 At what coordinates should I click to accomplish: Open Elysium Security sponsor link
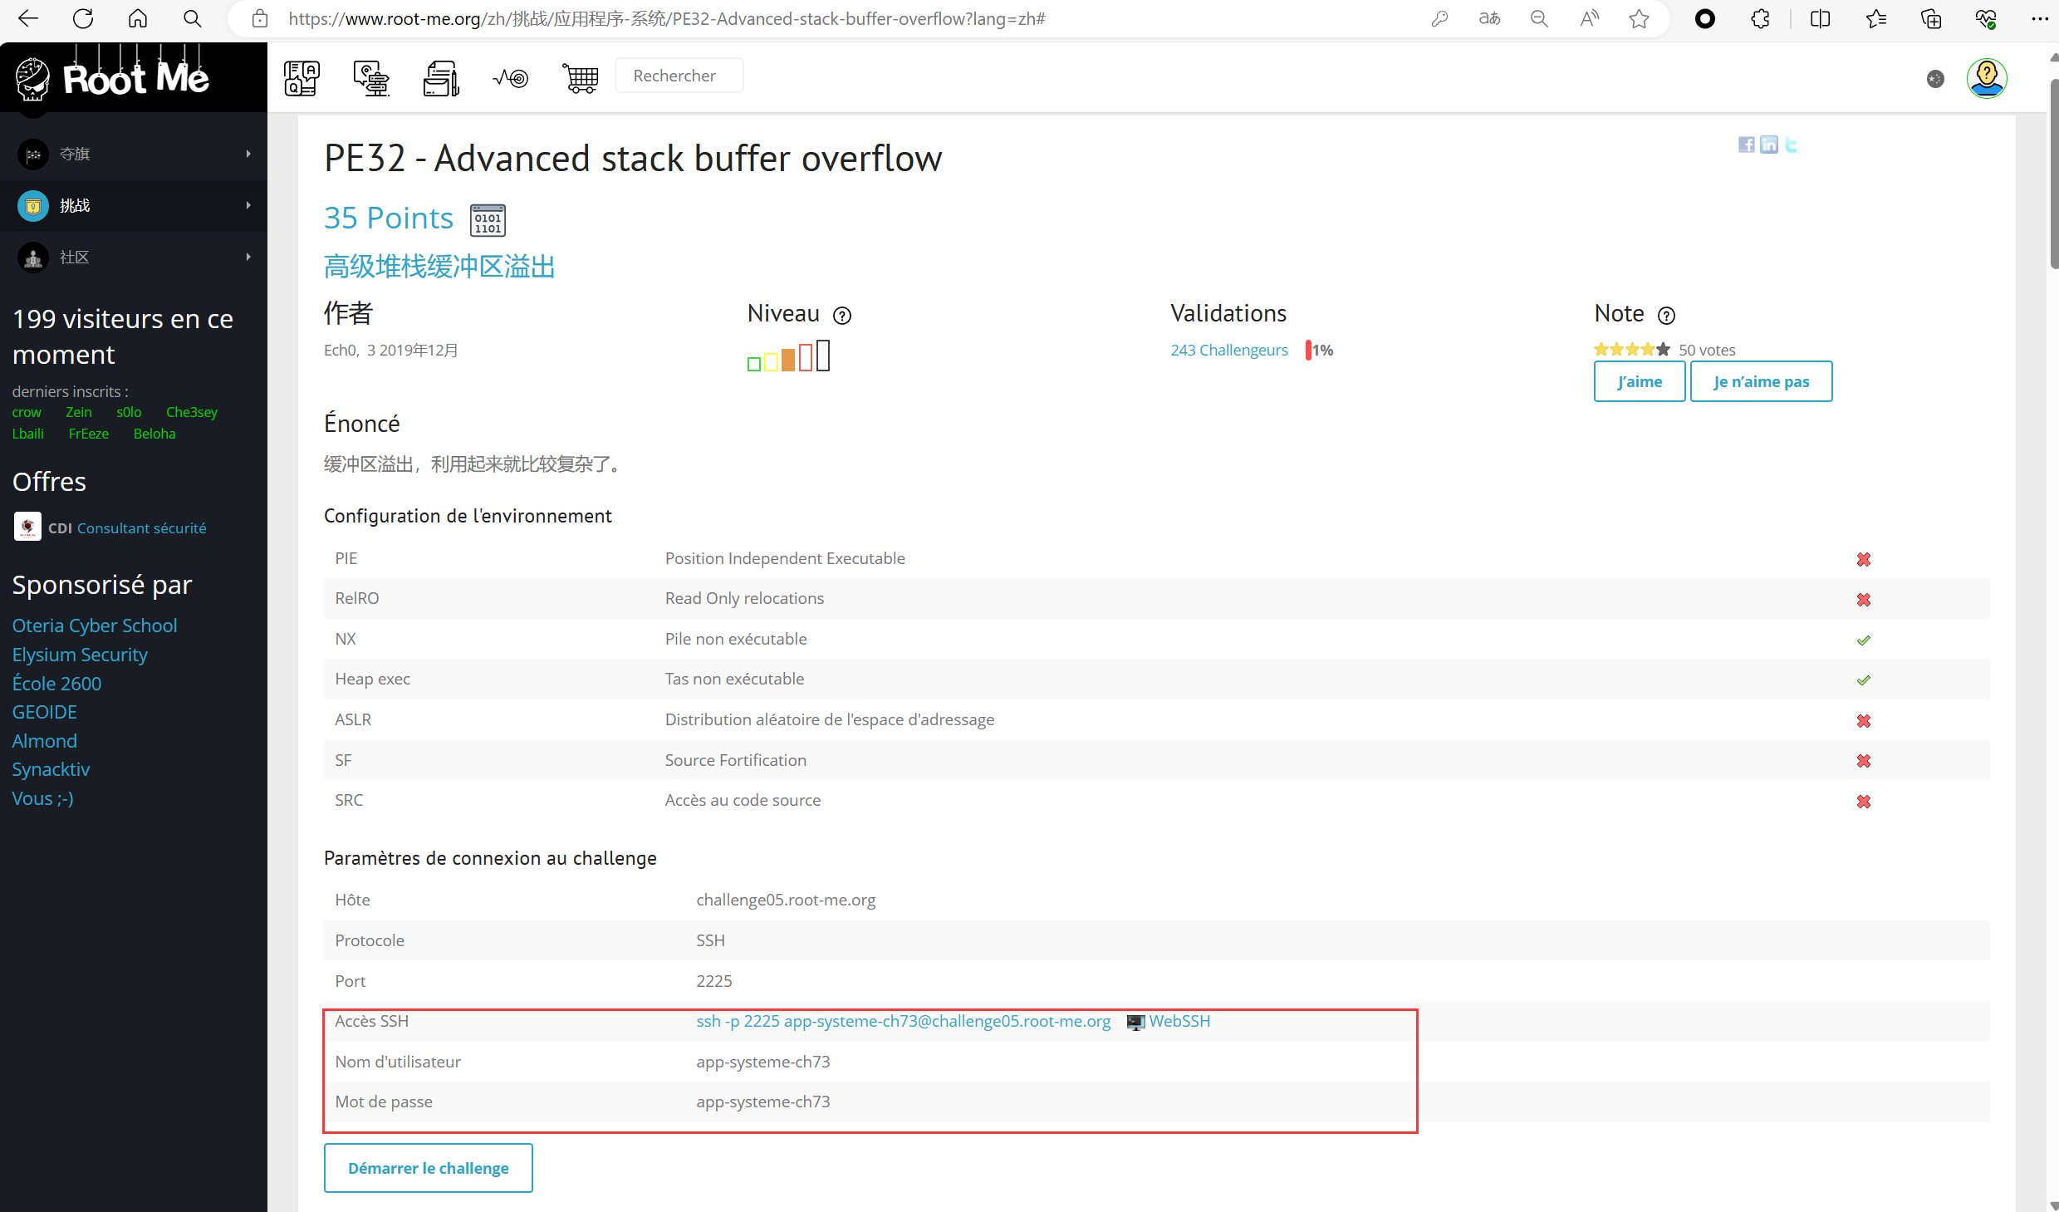pos(80,655)
